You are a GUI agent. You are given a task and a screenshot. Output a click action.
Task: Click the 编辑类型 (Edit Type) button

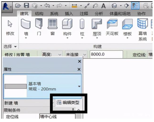coord(68,102)
